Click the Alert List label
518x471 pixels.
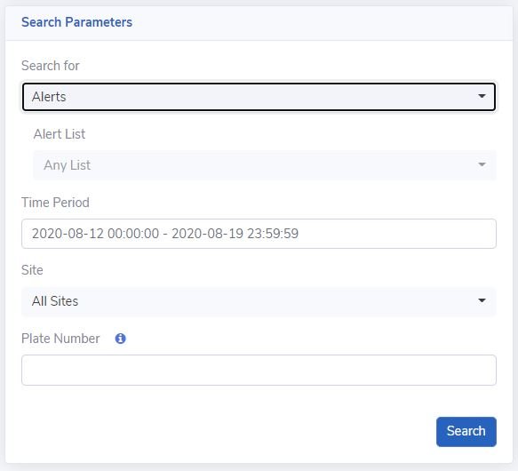pyautogui.click(x=60, y=134)
